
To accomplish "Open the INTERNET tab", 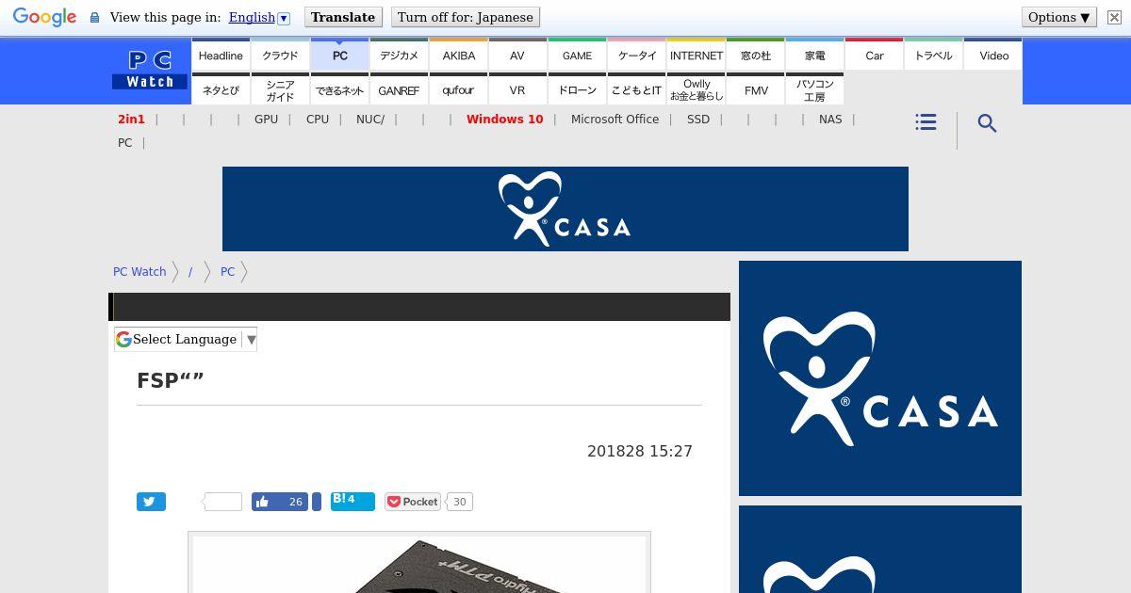I will point(696,55).
